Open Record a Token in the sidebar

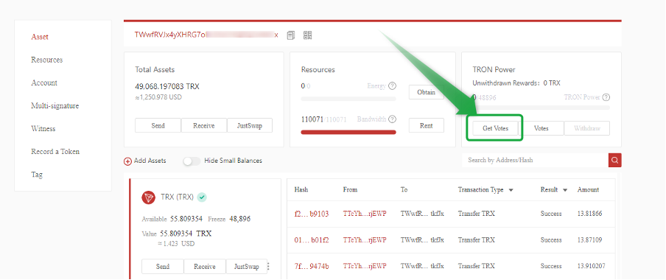pyautogui.click(x=55, y=152)
